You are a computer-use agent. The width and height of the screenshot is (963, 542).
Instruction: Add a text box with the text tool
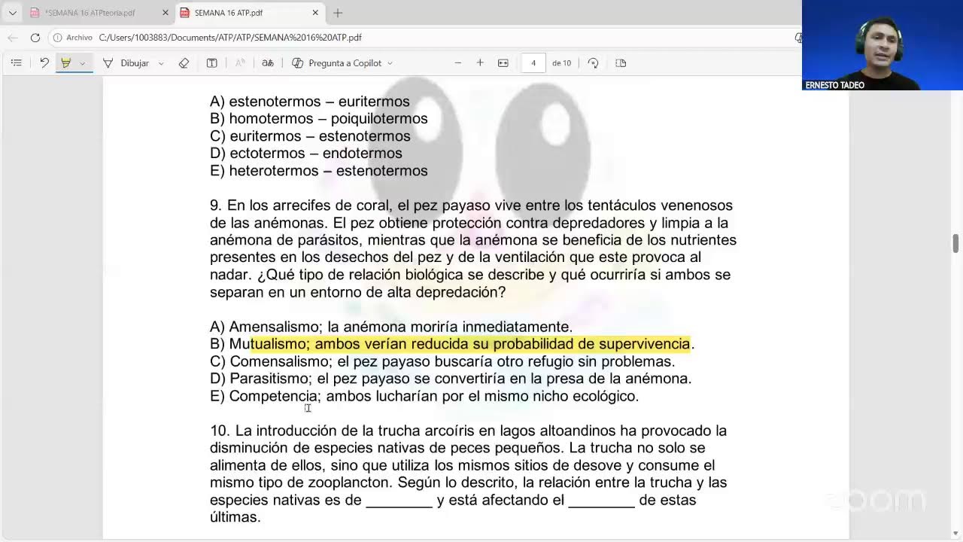click(212, 63)
